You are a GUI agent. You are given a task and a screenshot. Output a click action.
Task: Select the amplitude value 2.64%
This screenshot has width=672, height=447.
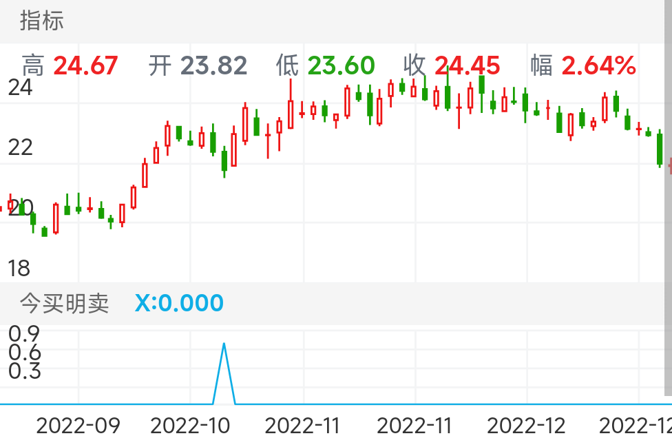599,65
